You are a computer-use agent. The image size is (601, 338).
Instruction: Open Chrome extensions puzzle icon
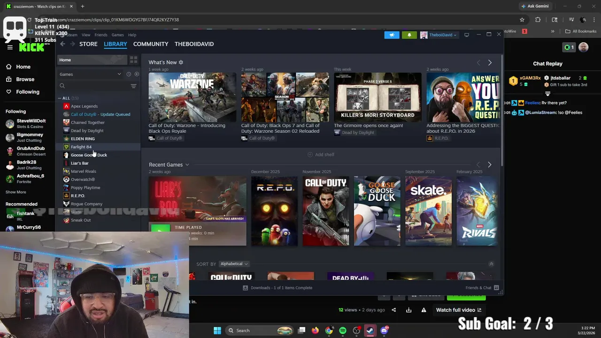[x=538, y=20]
